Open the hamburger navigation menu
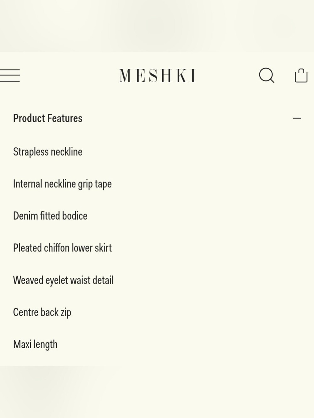 coord(10,76)
